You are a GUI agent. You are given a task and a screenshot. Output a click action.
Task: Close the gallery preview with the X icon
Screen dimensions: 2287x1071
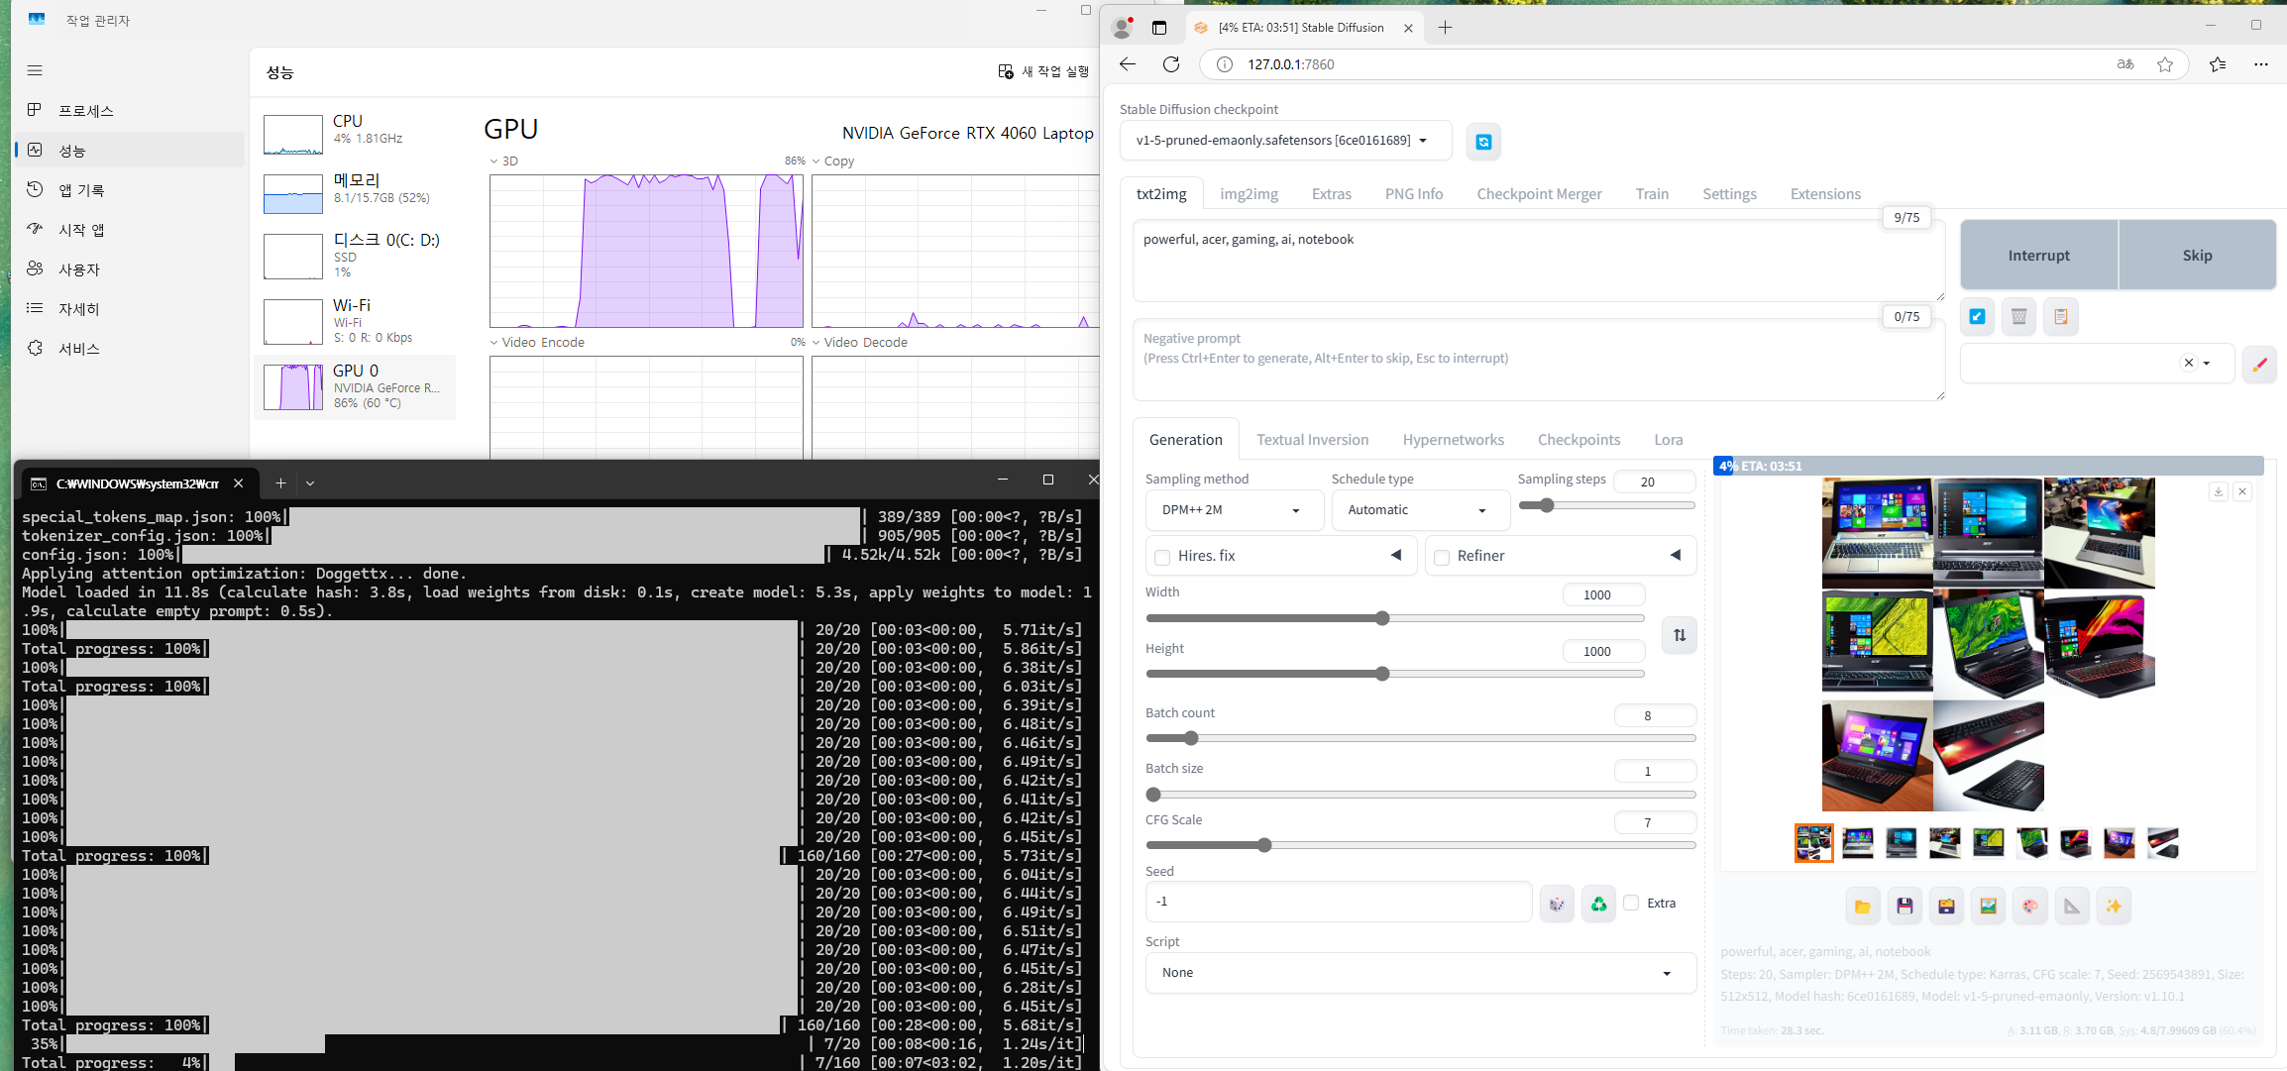2242,491
